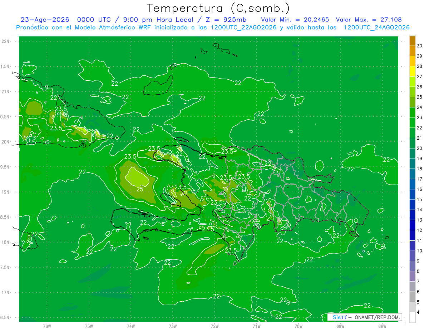
Task: Select the 'Z = 925mb' level label
Action: 226,20
